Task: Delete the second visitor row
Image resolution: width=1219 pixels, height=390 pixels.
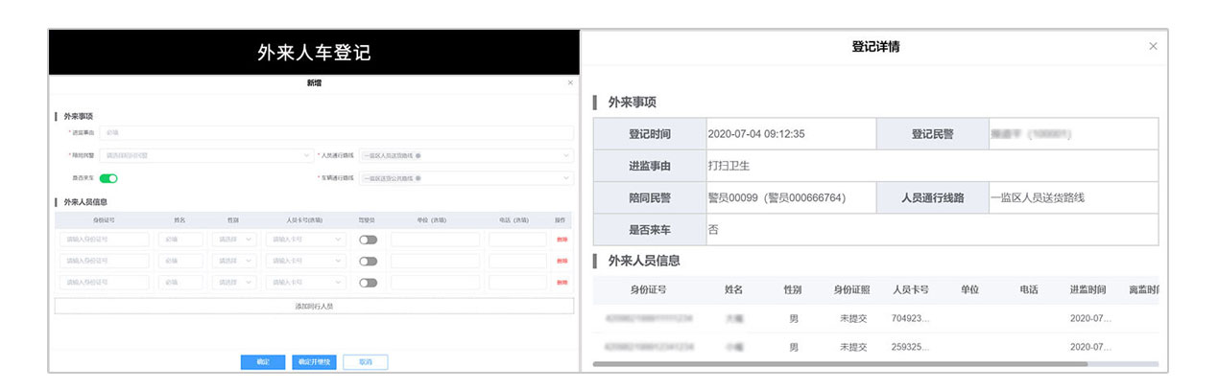Action: [562, 261]
